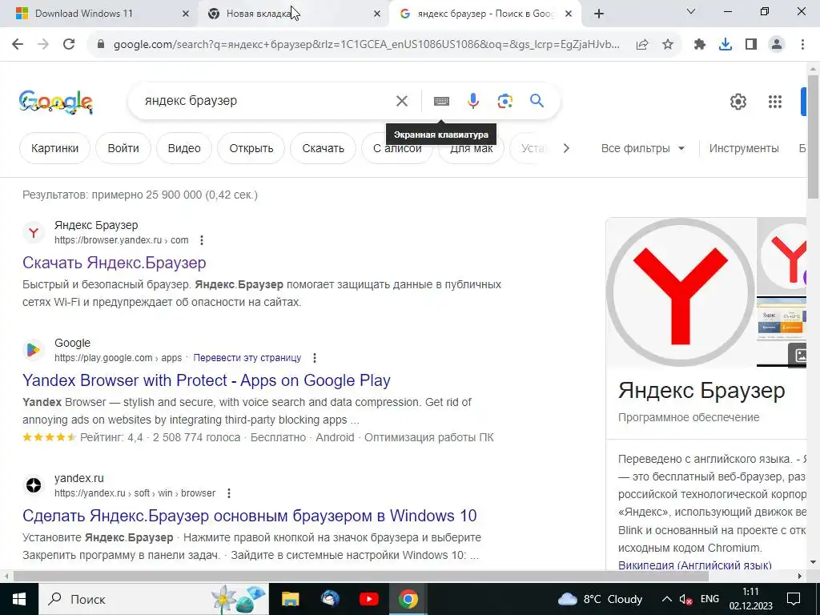Share this page from the address bar
Image resolution: width=820 pixels, height=615 pixels.
point(642,45)
